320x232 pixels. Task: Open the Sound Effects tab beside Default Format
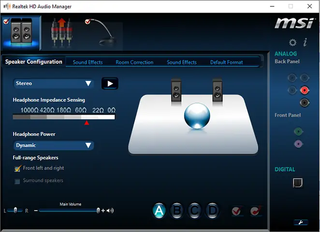(182, 62)
